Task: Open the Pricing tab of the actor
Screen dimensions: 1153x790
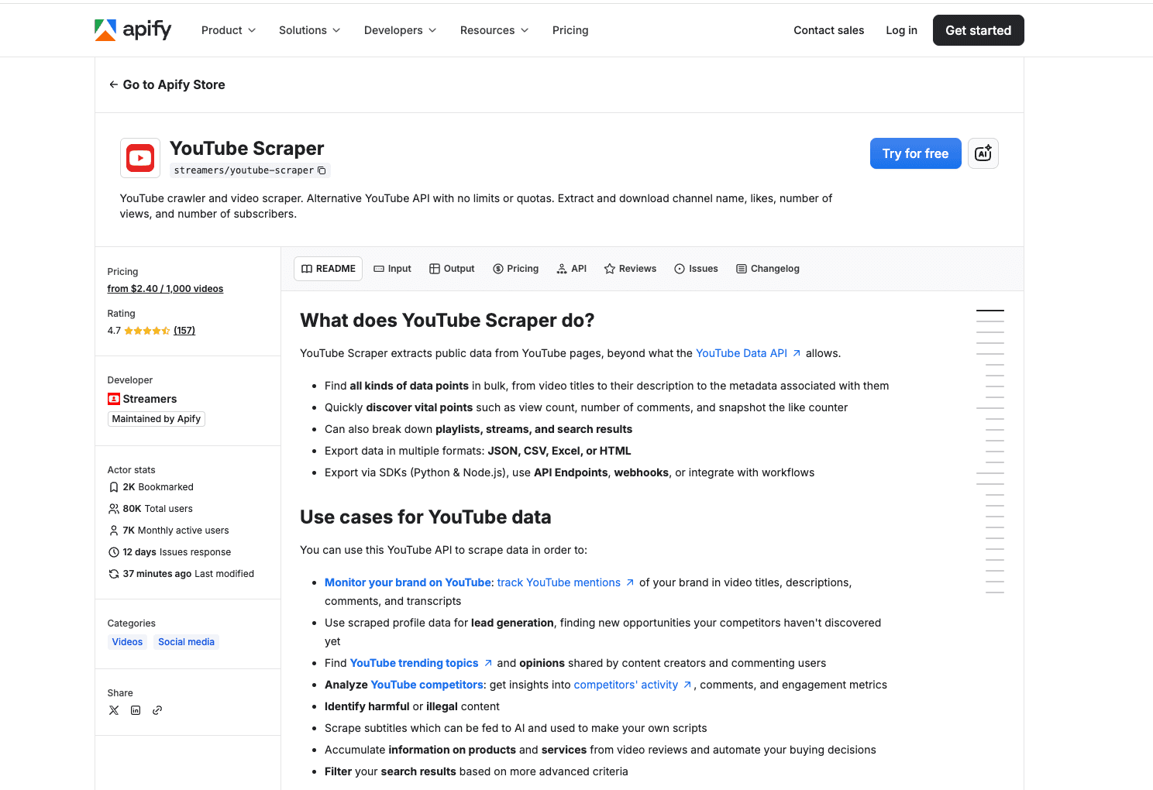Action: tap(516, 269)
